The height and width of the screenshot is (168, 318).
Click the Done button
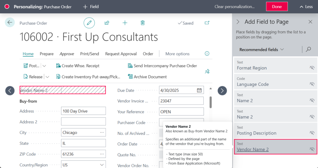pos(277,7)
